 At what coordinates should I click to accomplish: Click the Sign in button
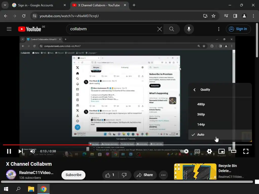click(x=238, y=29)
